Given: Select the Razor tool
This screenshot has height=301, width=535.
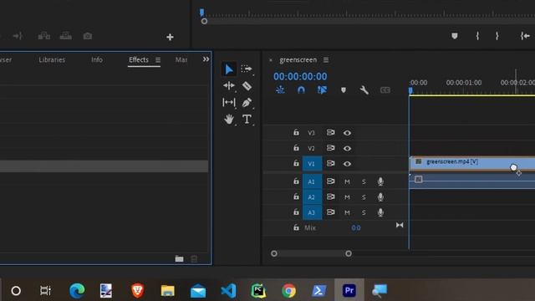Looking at the screenshot, I should pyautogui.click(x=247, y=85).
